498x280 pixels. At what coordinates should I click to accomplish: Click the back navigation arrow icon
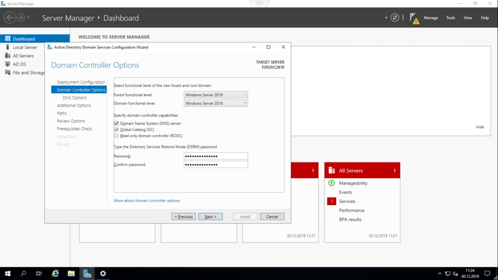[9, 17]
